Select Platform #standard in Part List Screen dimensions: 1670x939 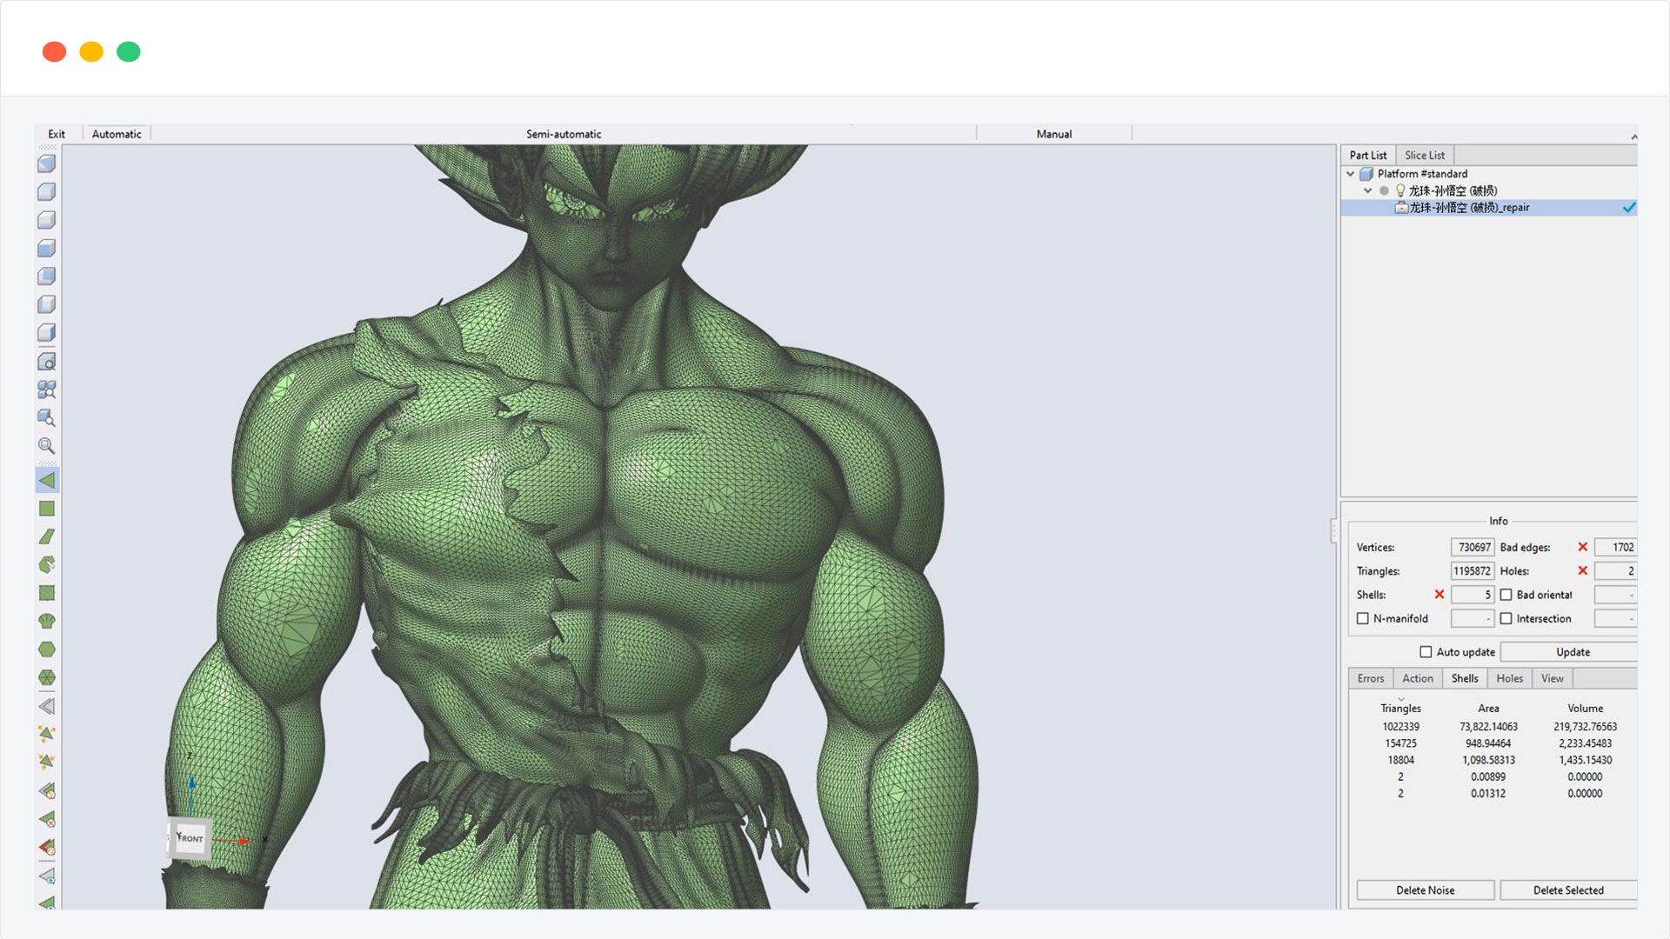[x=1422, y=174]
